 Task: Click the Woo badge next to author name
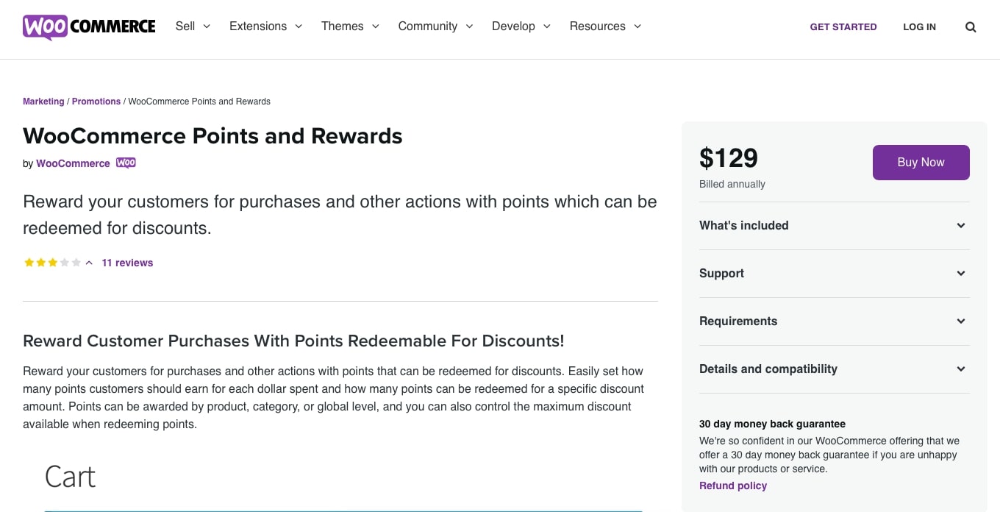pyautogui.click(x=126, y=163)
